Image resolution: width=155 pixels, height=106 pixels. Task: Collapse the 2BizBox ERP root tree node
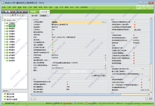(3, 20)
